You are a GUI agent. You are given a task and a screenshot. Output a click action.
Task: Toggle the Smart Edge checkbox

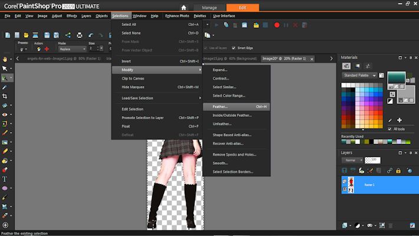(x=234, y=48)
